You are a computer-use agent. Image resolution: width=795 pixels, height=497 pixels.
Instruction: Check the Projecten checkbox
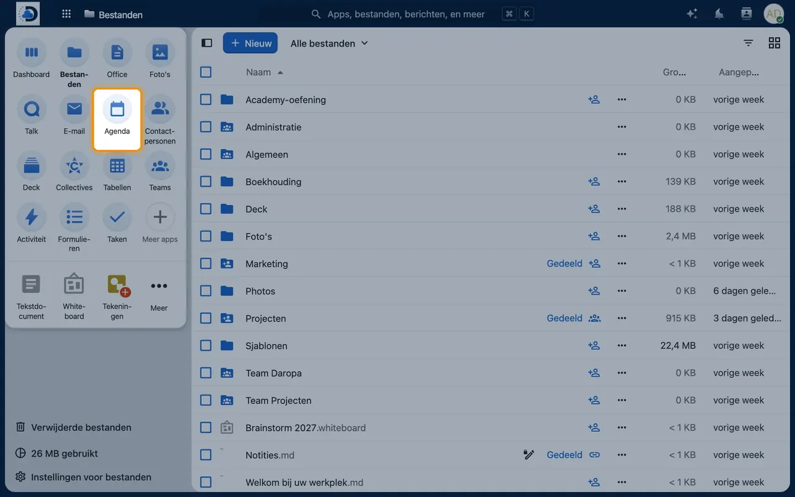tap(206, 318)
